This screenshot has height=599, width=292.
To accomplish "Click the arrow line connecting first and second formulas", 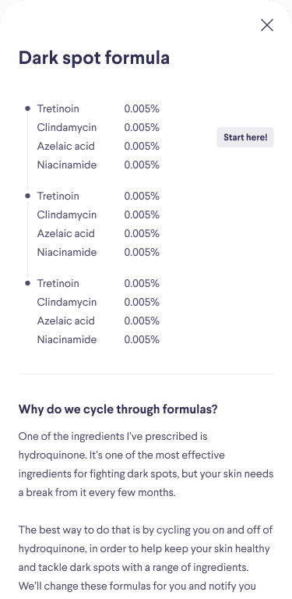I will pyautogui.click(x=27, y=151).
